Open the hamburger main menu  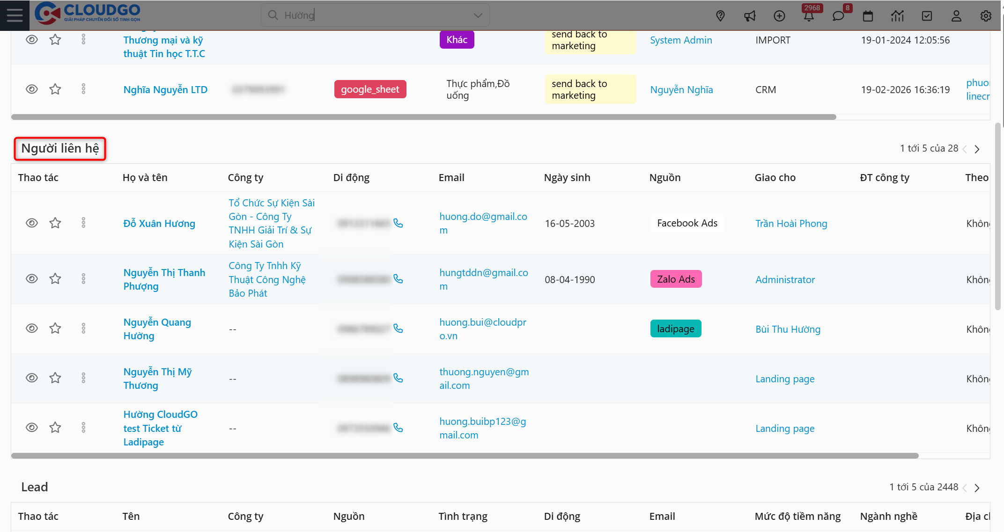click(x=15, y=15)
